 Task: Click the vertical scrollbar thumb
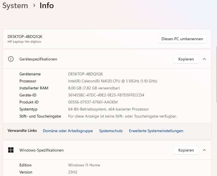pyautogui.click(x=216, y=75)
